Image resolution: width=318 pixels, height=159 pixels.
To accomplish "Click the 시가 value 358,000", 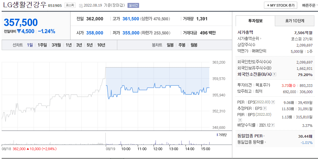I will point(95,33).
